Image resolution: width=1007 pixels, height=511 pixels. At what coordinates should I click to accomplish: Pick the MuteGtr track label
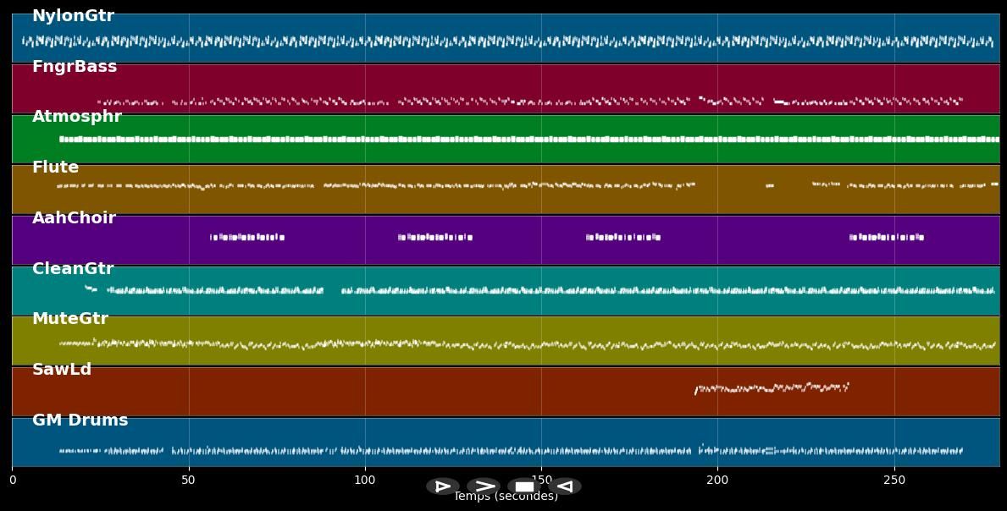pos(70,319)
